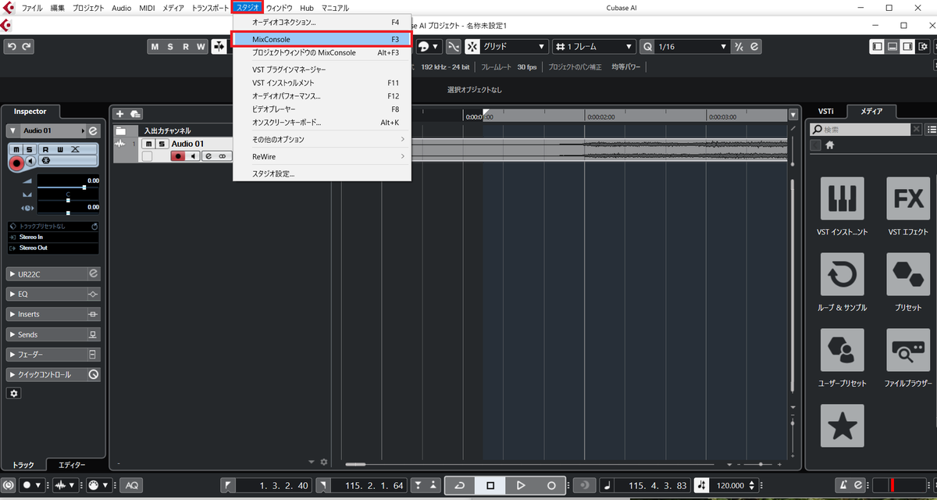Open edit channel settings on Audio 01 track

click(x=208, y=156)
